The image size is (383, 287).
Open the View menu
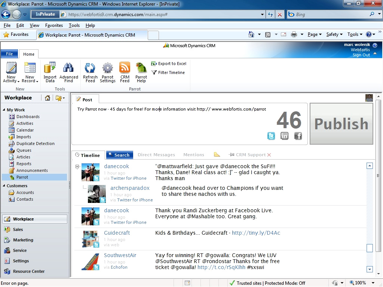34,25
